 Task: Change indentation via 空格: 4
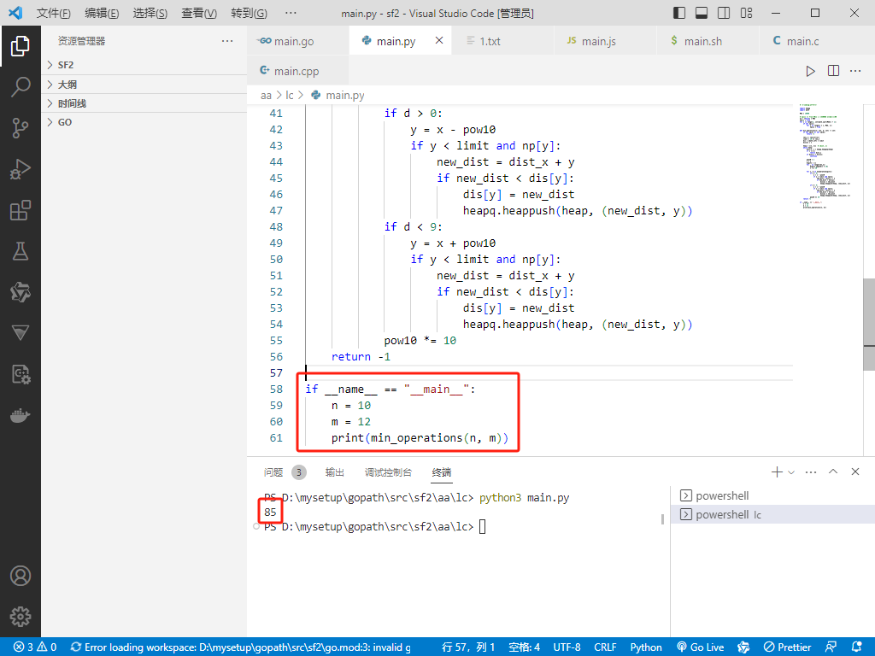[525, 647]
